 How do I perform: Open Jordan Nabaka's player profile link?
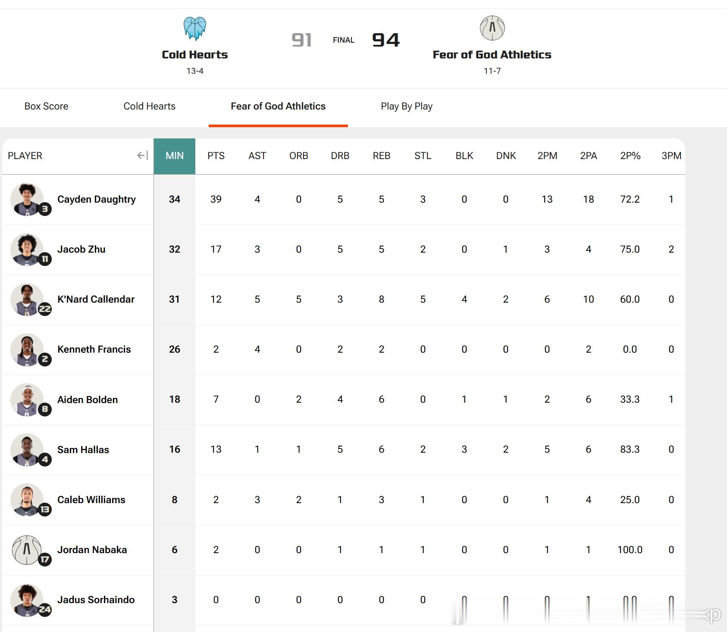(x=92, y=550)
